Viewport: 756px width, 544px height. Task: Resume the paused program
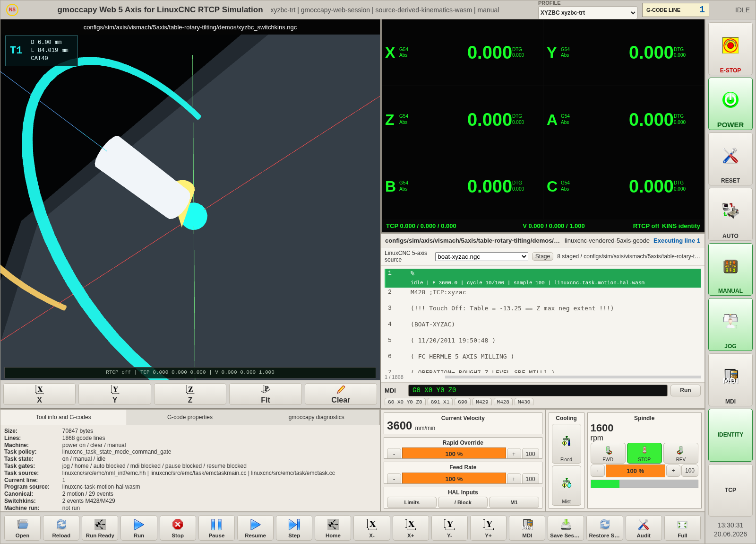[x=255, y=528]
